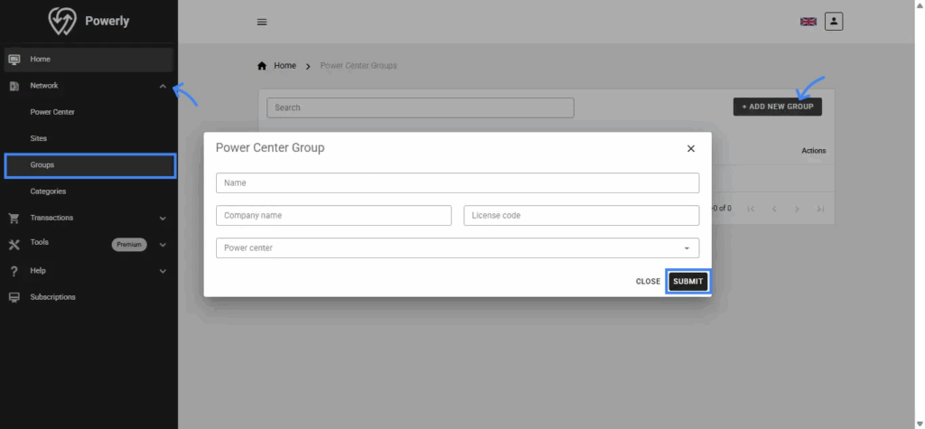Click the Powerly logo icon
Image resolution: width=925 pixels, height=429 pixels.
(62, 21)
